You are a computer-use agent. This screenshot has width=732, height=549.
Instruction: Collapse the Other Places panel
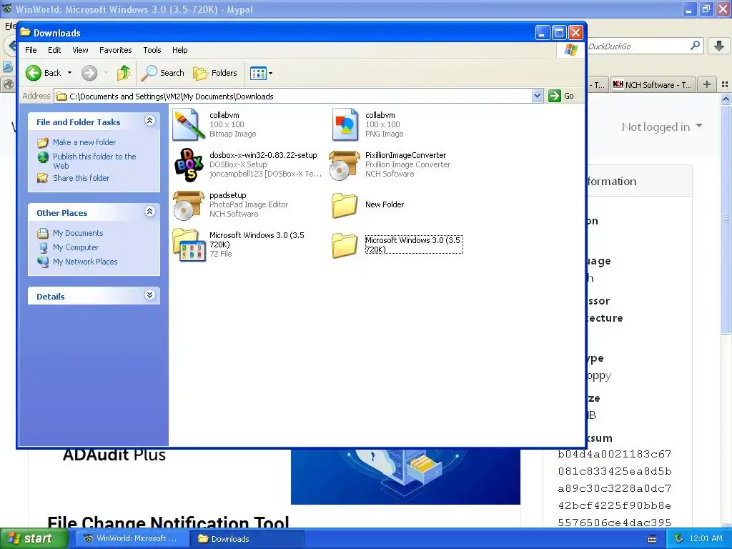[x=150, y=212]
